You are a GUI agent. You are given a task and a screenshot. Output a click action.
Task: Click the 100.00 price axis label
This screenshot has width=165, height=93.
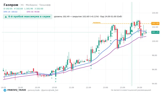[155, 41]
